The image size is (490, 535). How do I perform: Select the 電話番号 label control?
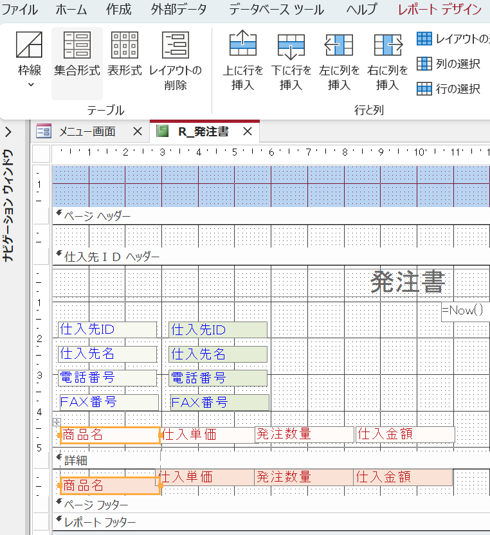pyautogui.click(x=107, y=377)
